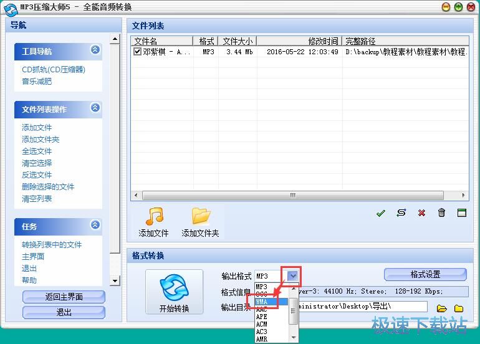Screen dimensions: 480x344
Task: Sort by 文件大小 column header
Action: pos(238,41)
